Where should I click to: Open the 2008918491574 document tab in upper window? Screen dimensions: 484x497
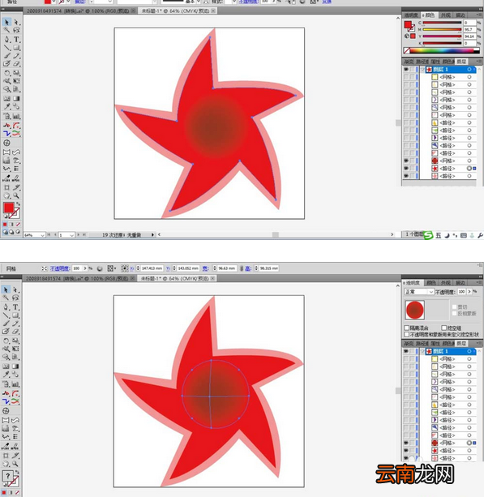pyautogui.click(x=78, y=11)
